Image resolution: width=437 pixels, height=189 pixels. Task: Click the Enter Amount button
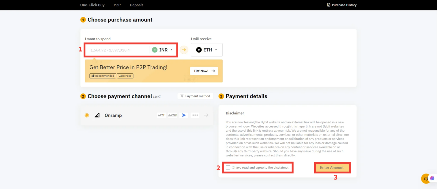[x=332, y=167]
